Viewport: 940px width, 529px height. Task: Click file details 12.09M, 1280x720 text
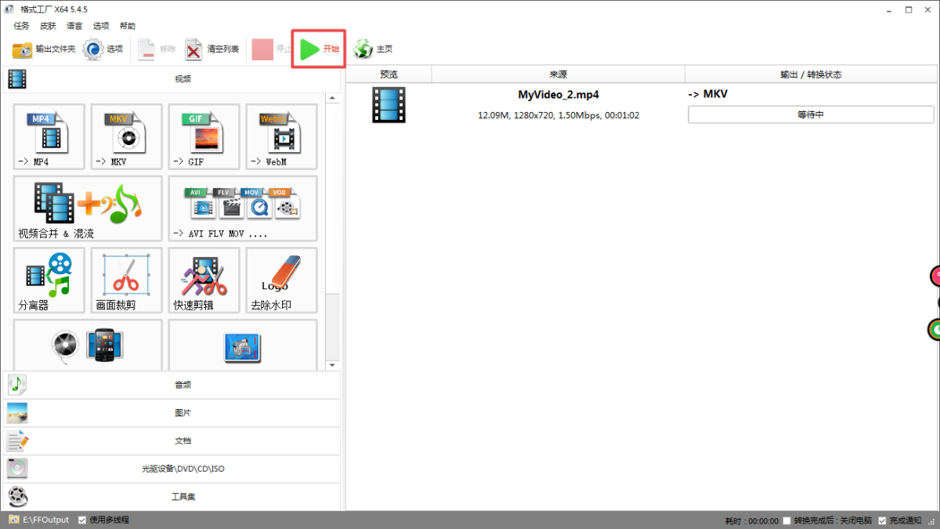pos(559,115)
